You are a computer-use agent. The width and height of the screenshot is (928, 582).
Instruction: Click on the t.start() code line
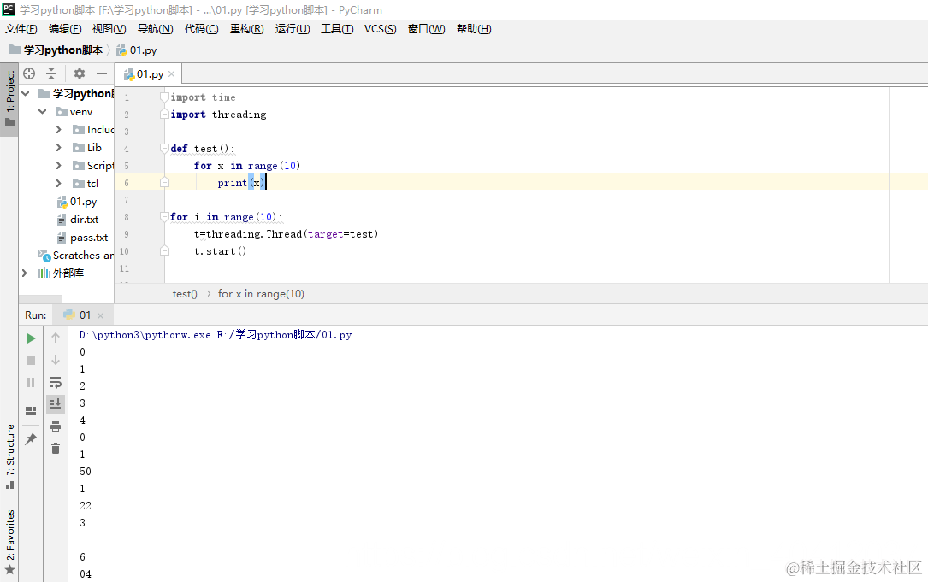pos(220,251)
